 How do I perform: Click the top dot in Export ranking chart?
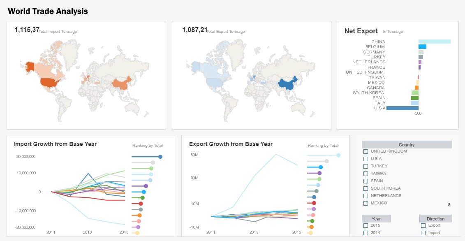pyautogui.click(x=338, y=155)
